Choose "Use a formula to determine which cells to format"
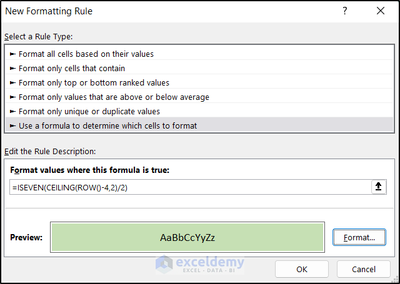Image resolution: width=400 pixels, height=284 pixels. (107, 125)
